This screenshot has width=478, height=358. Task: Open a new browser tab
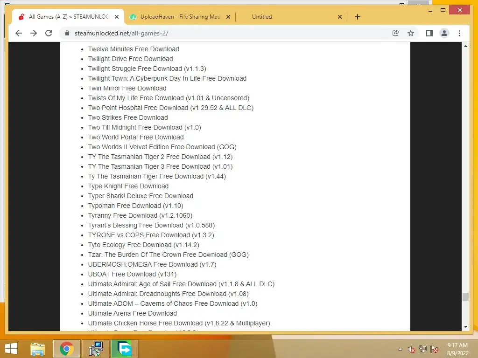click(x=358, y=17)
